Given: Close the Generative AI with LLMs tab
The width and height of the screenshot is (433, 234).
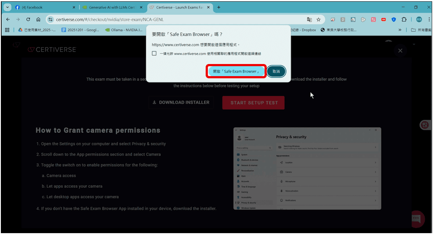Looking at the screenshot, I should [x=141, y=7].
